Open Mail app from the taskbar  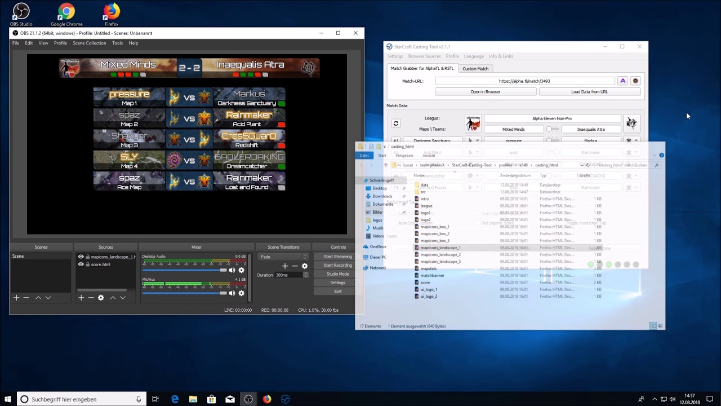click(x=230, y=399)
